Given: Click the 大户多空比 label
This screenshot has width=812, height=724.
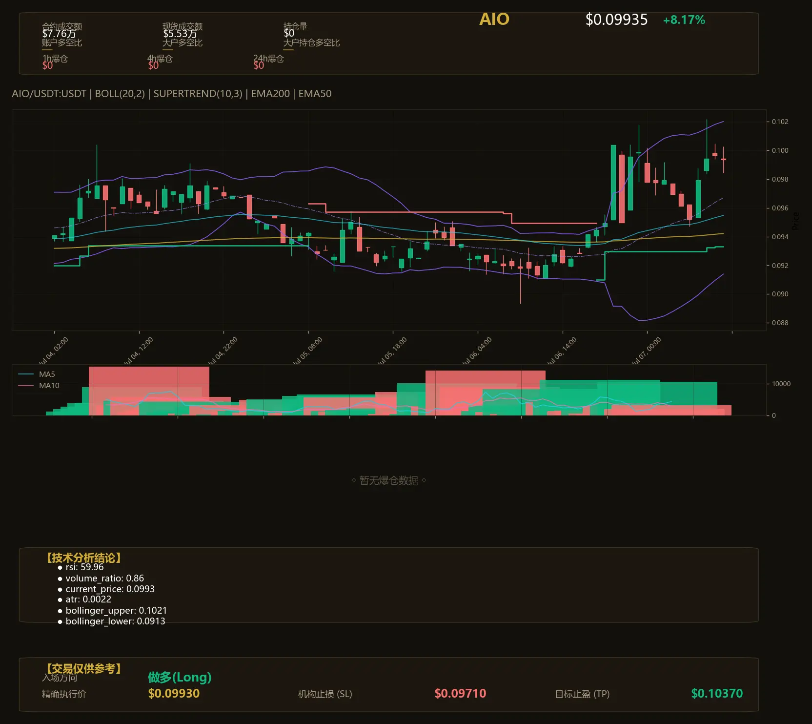Looking at the screenshot, I should pyautogui.click(x=183, y=42).
